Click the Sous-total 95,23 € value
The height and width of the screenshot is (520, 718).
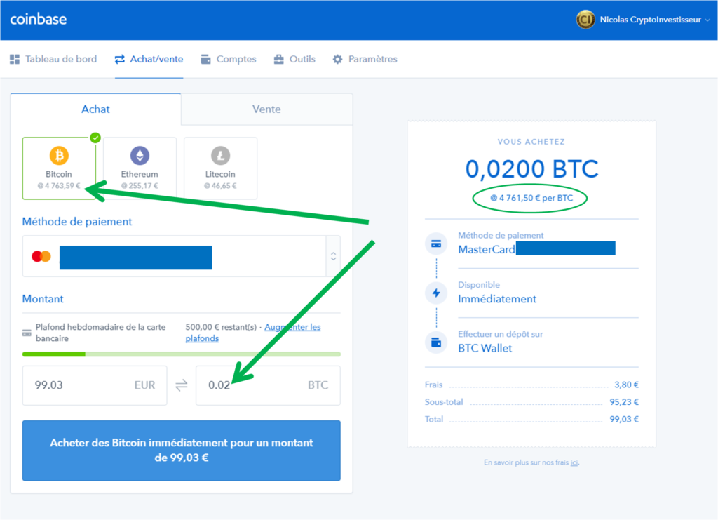point(624,402)
